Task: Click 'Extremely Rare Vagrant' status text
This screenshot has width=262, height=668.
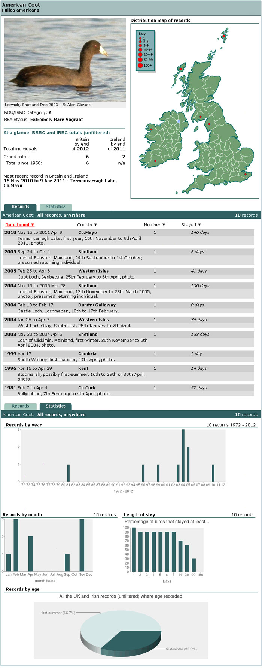Action: pos(57,120)
